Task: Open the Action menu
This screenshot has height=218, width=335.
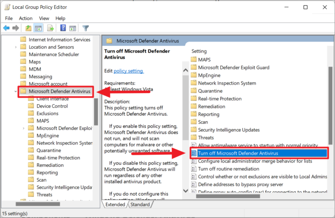Action: [26, 19]
